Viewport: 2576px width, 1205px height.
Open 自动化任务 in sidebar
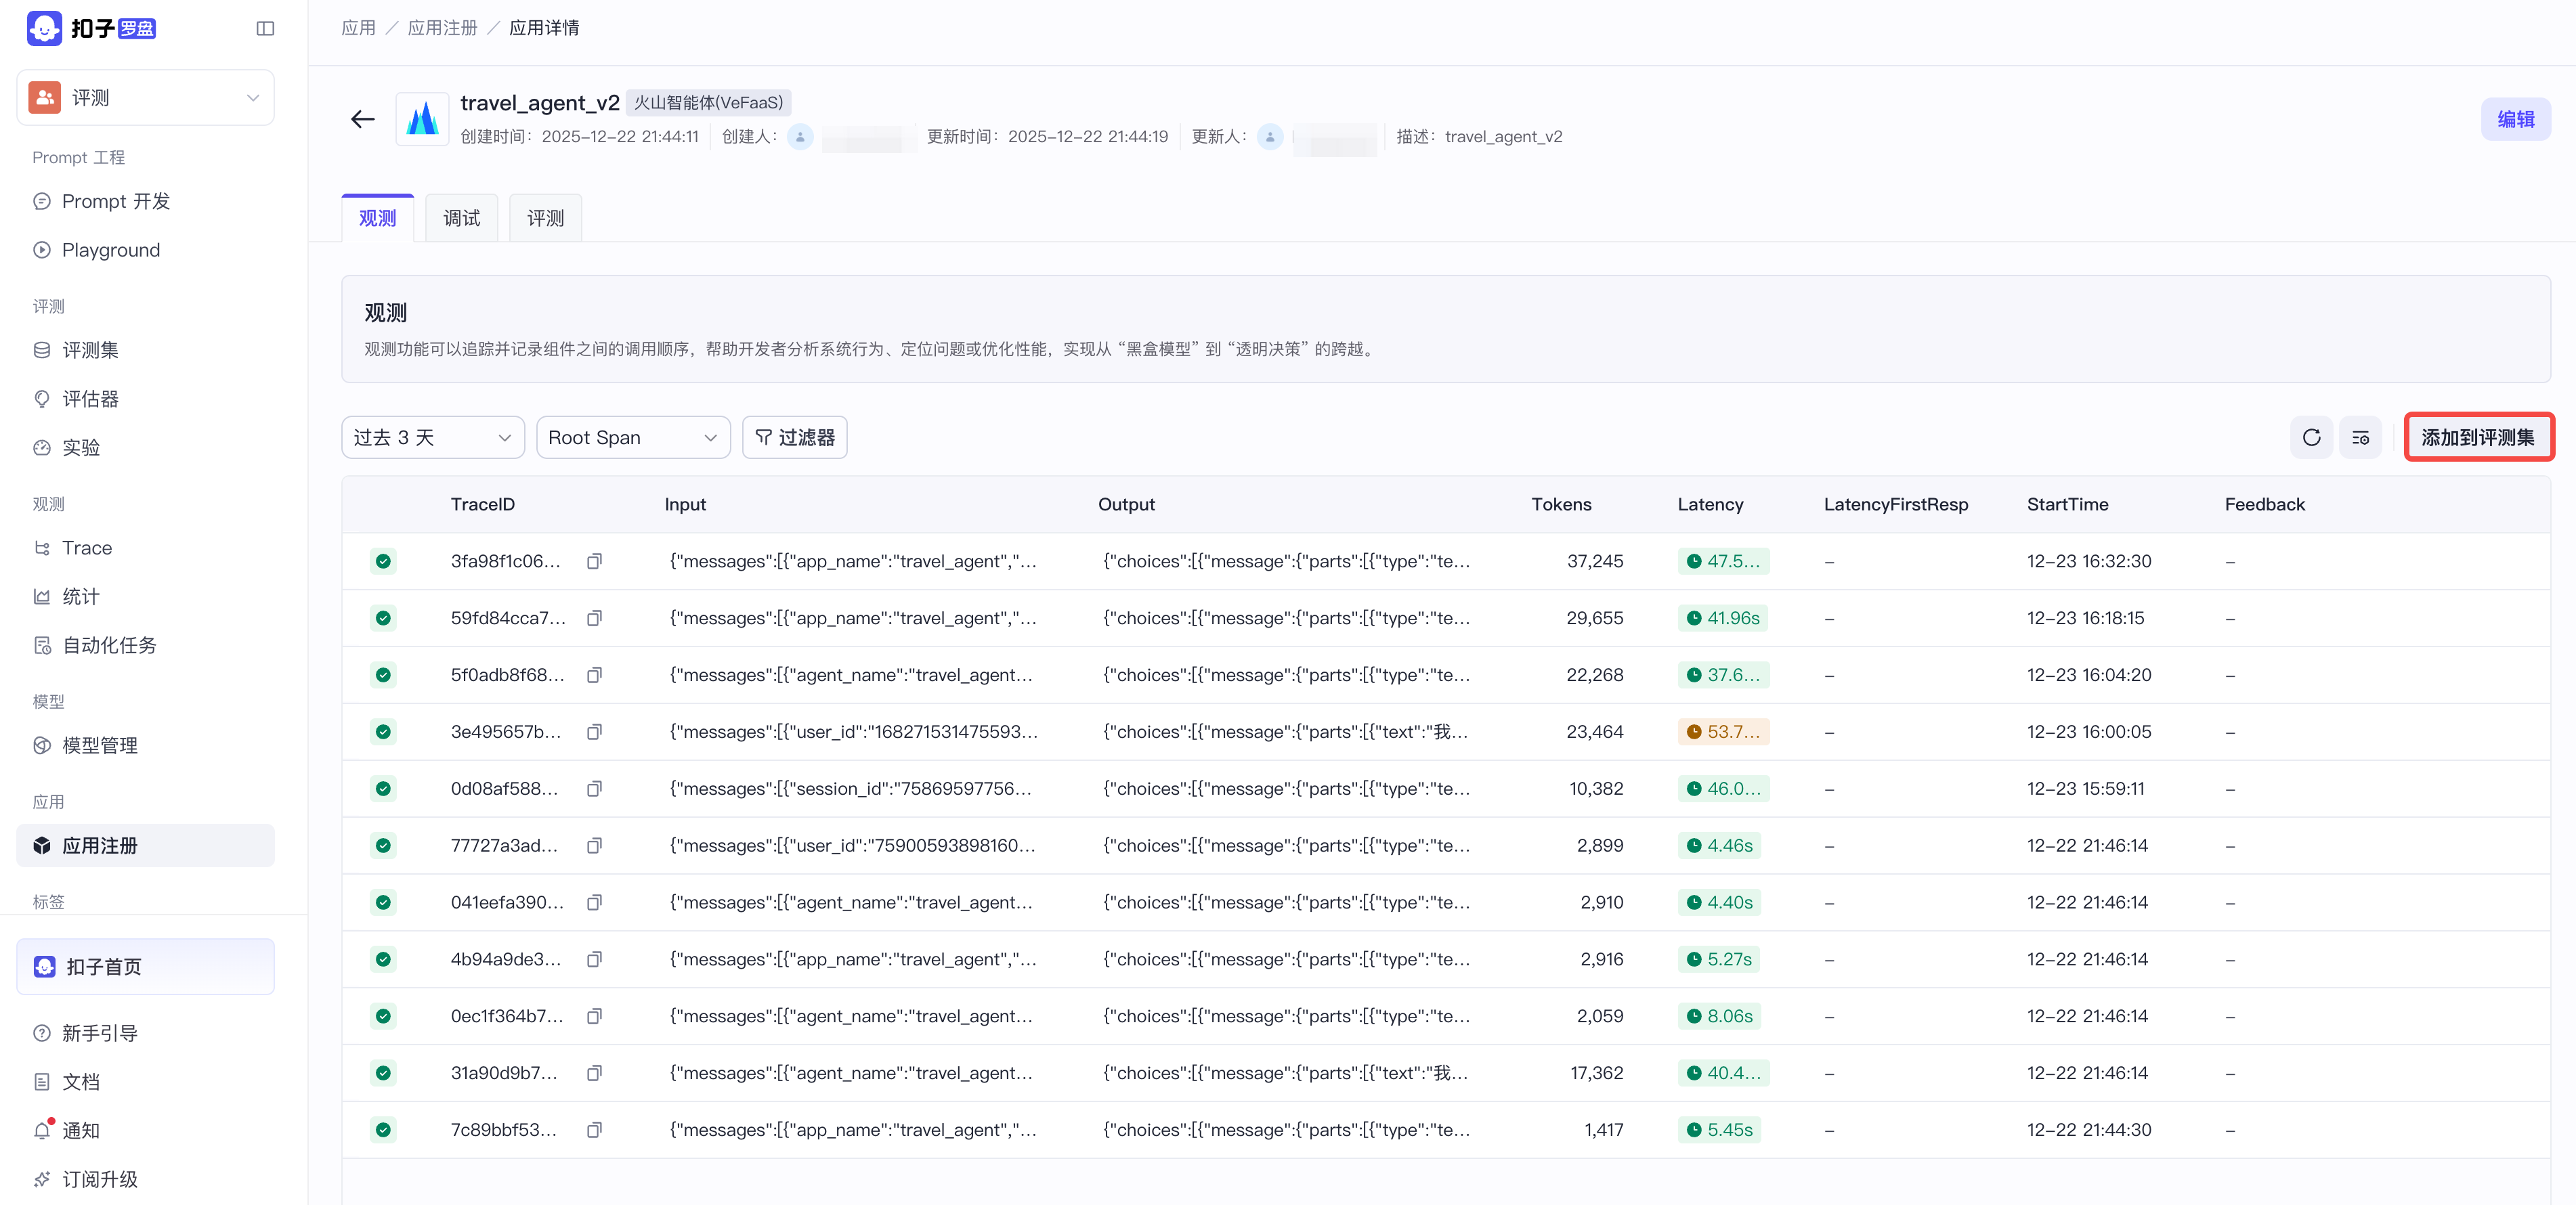pyautogui.click(x=145, y=646)
